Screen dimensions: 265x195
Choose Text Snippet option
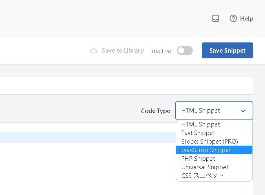(x=198, y=133)
